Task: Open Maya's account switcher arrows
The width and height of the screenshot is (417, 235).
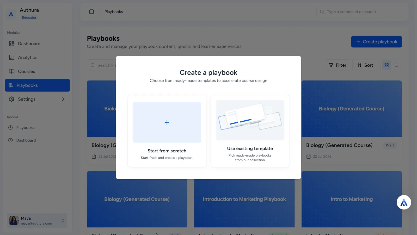Action: click(63, 221)
